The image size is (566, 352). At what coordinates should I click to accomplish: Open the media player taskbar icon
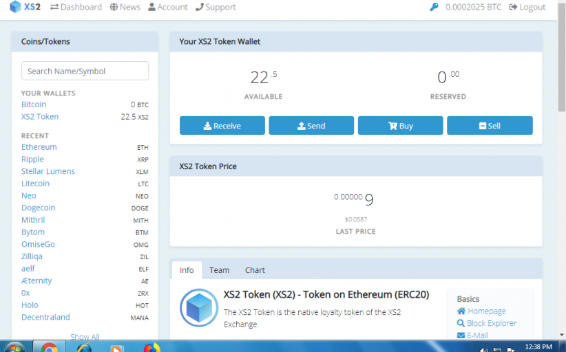118,347
